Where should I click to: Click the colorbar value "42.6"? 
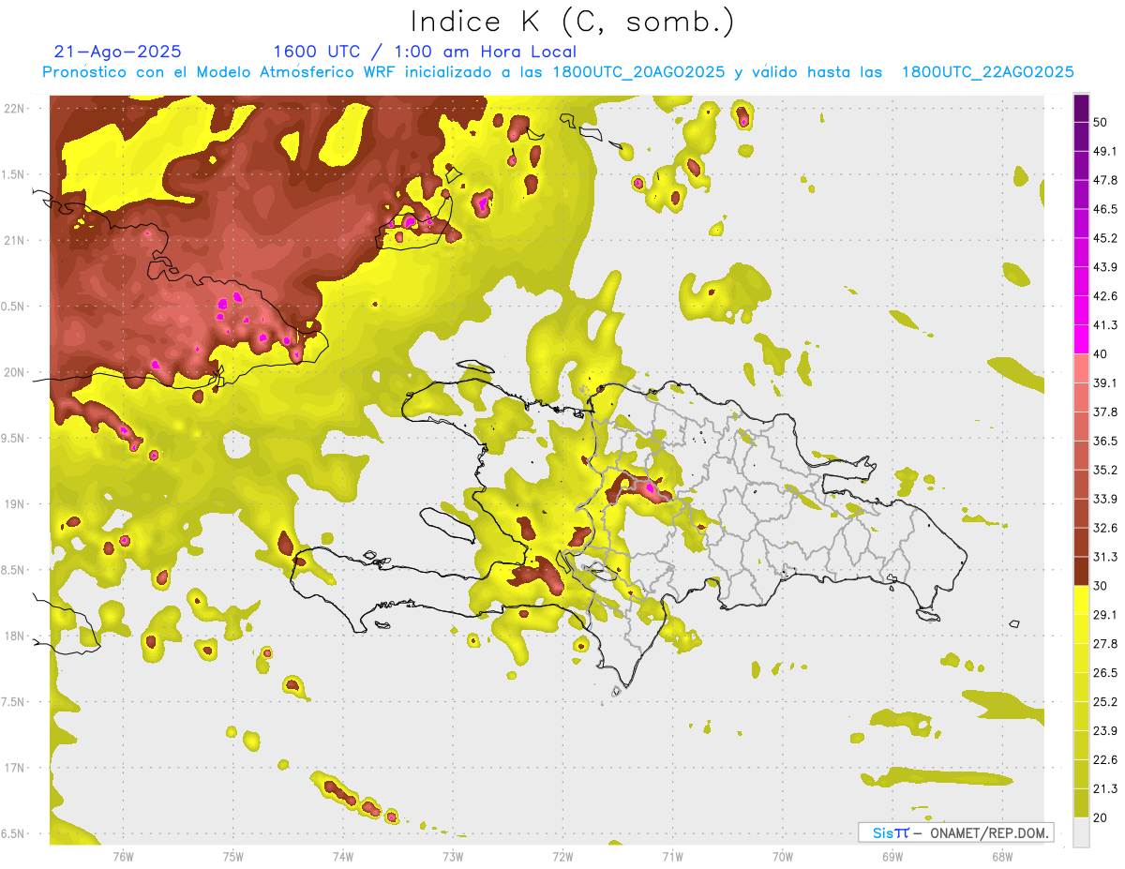click(1105, 296)
